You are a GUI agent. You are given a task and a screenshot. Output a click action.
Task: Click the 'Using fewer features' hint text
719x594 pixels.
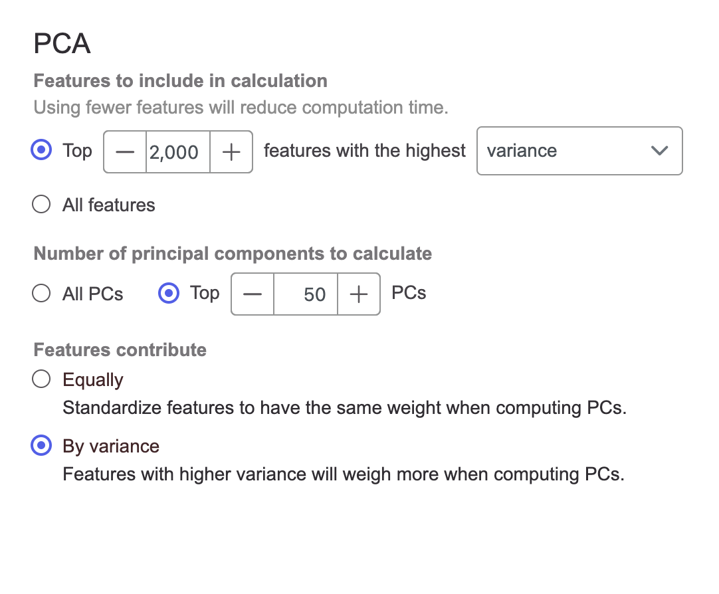click(241, 108)
